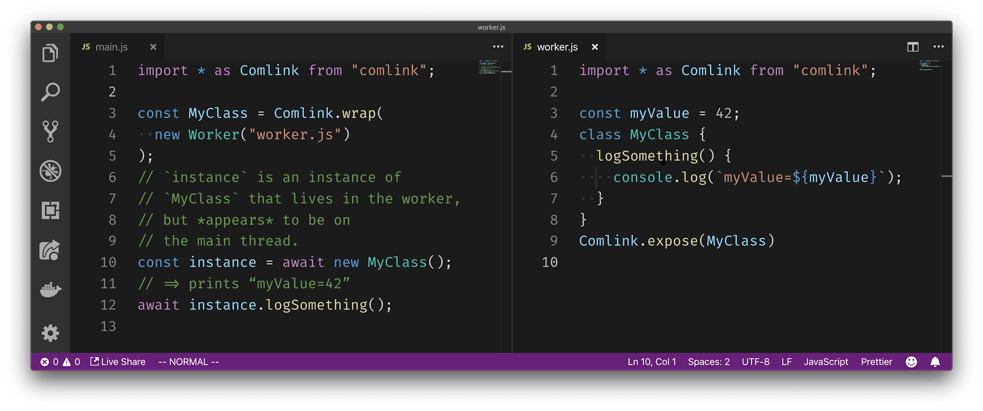The height and width of the screenshot is (411, 983).
Task: Open the Source Control view
Action: point(50,131)
